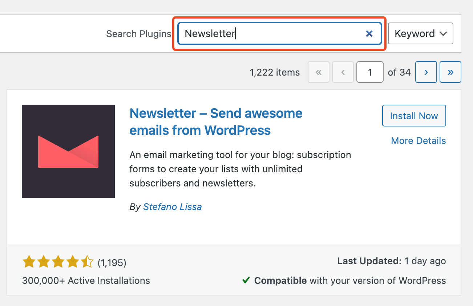Screen dimensions: 473x306
Task: Visit author Stefano Lissa's profile
Action: coord(173,206)
